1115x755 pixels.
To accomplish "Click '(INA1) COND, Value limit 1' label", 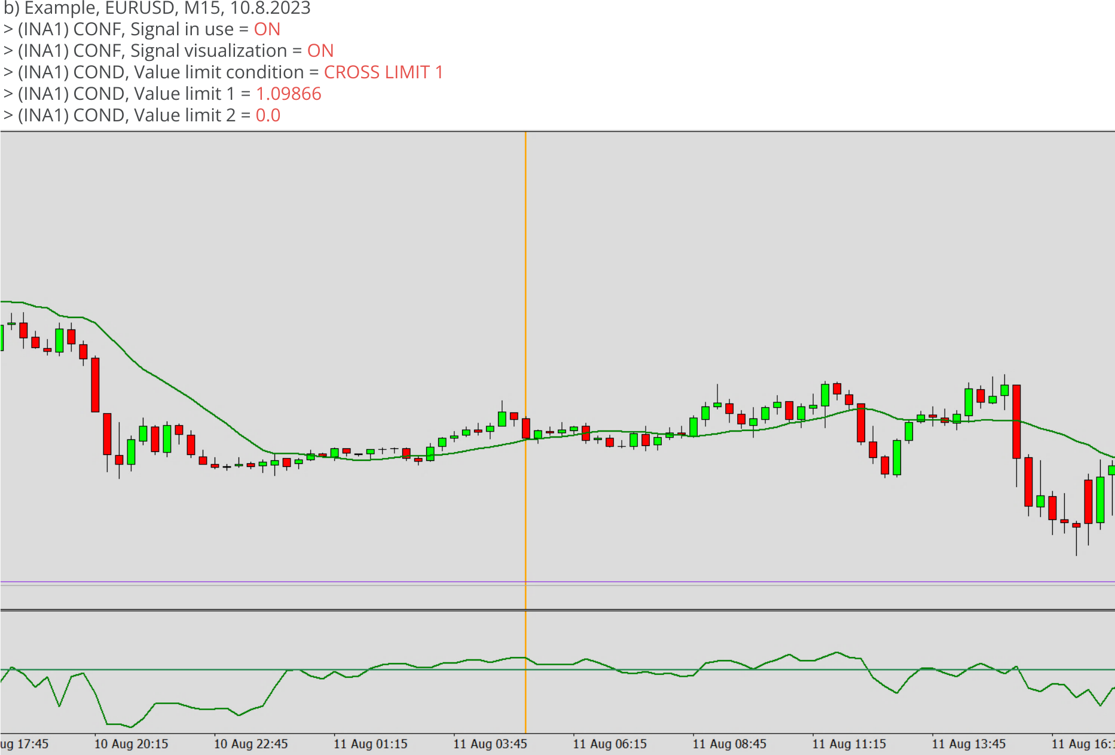I will (126, 94).
